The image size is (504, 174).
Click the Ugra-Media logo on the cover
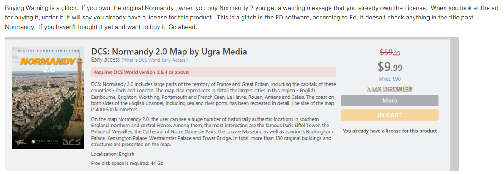[x=44, y=142]
